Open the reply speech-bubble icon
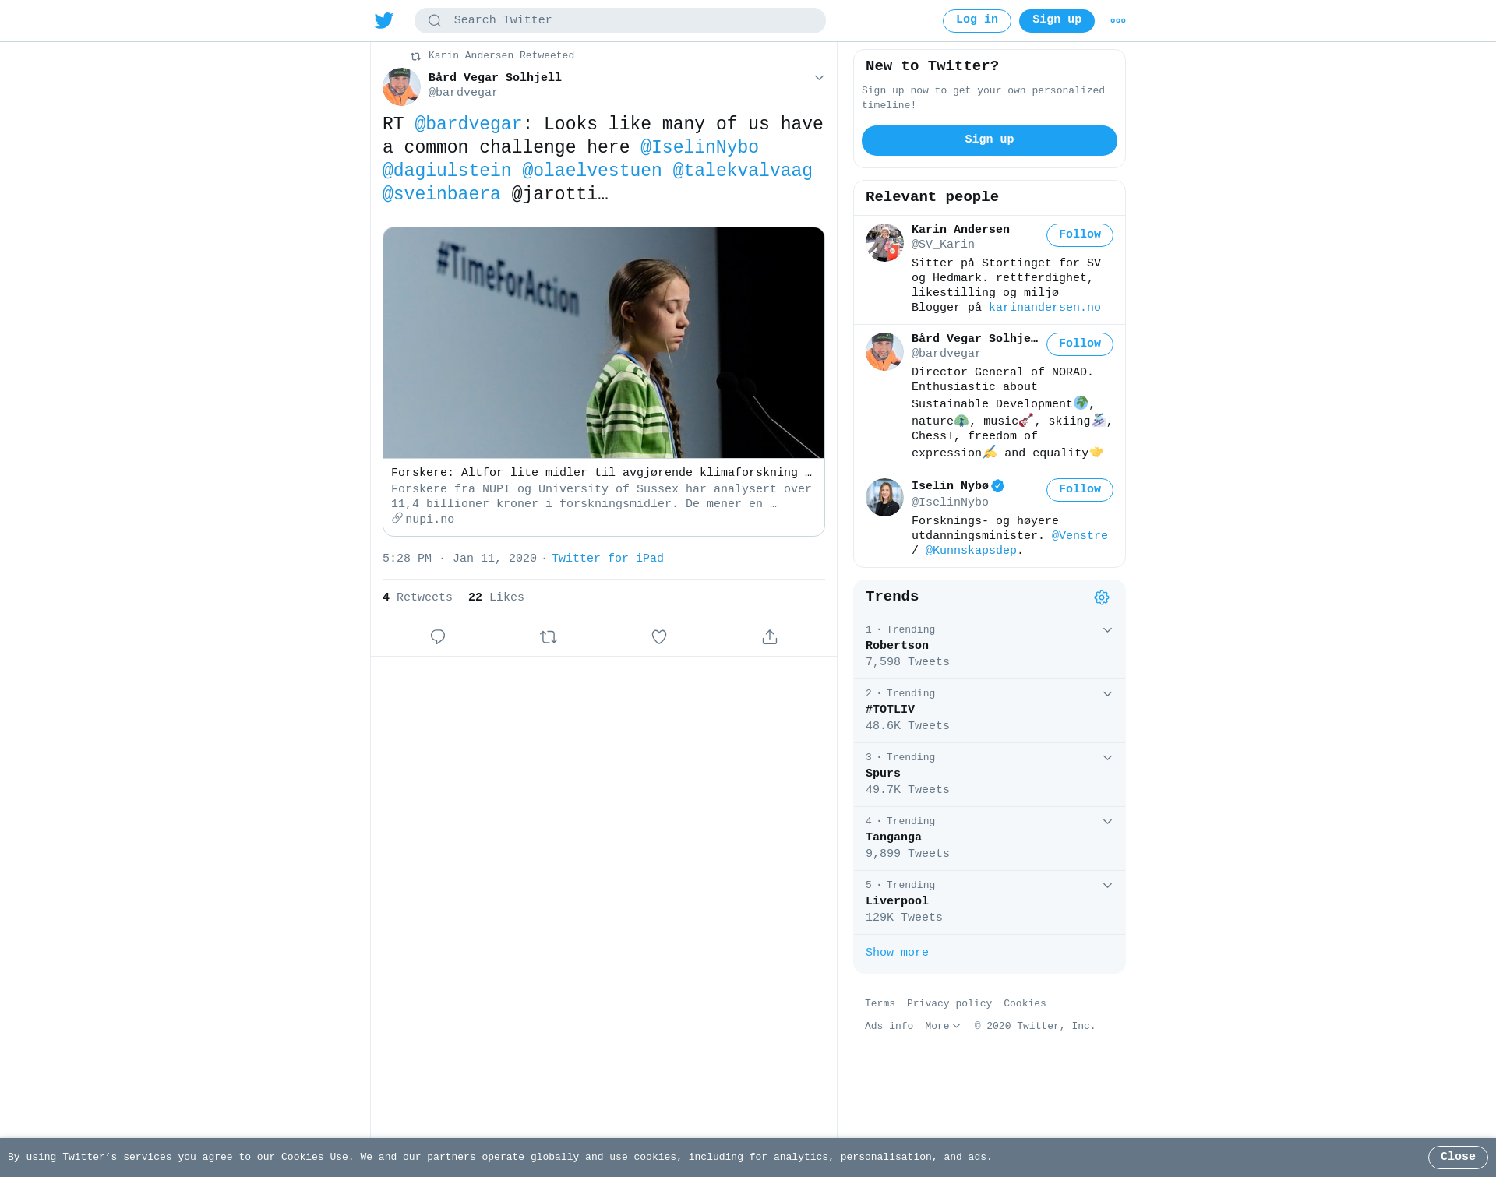This screenshot has height=1177, width=1496. click(438, 637)
